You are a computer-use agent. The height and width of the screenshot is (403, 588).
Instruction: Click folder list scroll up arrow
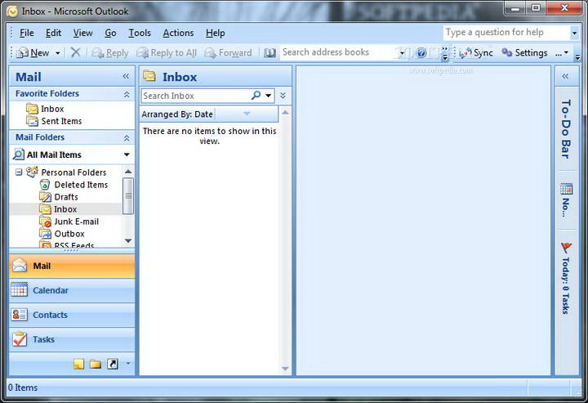coord(128,172)
